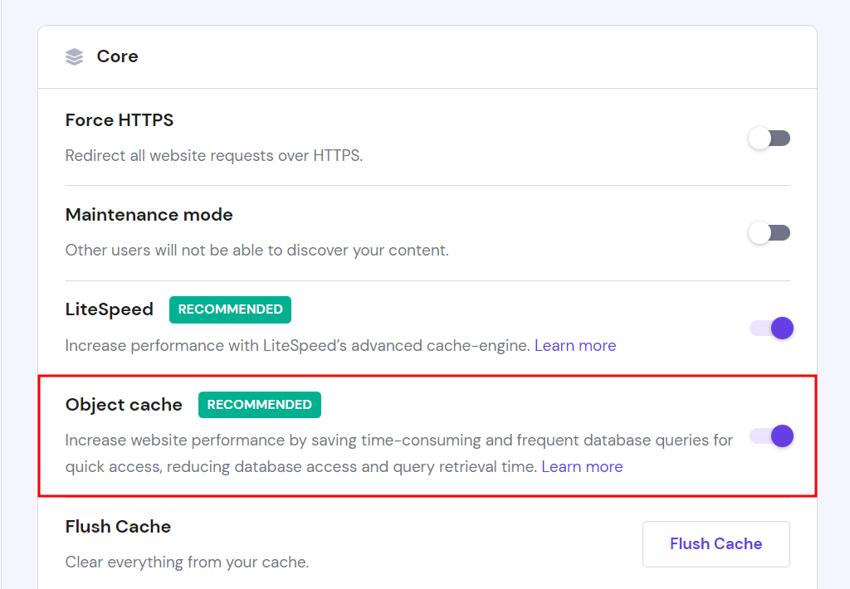Open Object cache's Learn more link
The image size is (850, 589).
582,466
